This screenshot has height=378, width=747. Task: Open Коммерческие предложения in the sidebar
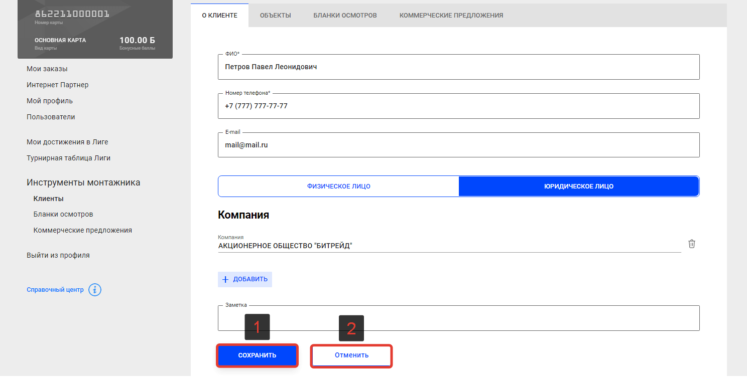pos(83,230)
